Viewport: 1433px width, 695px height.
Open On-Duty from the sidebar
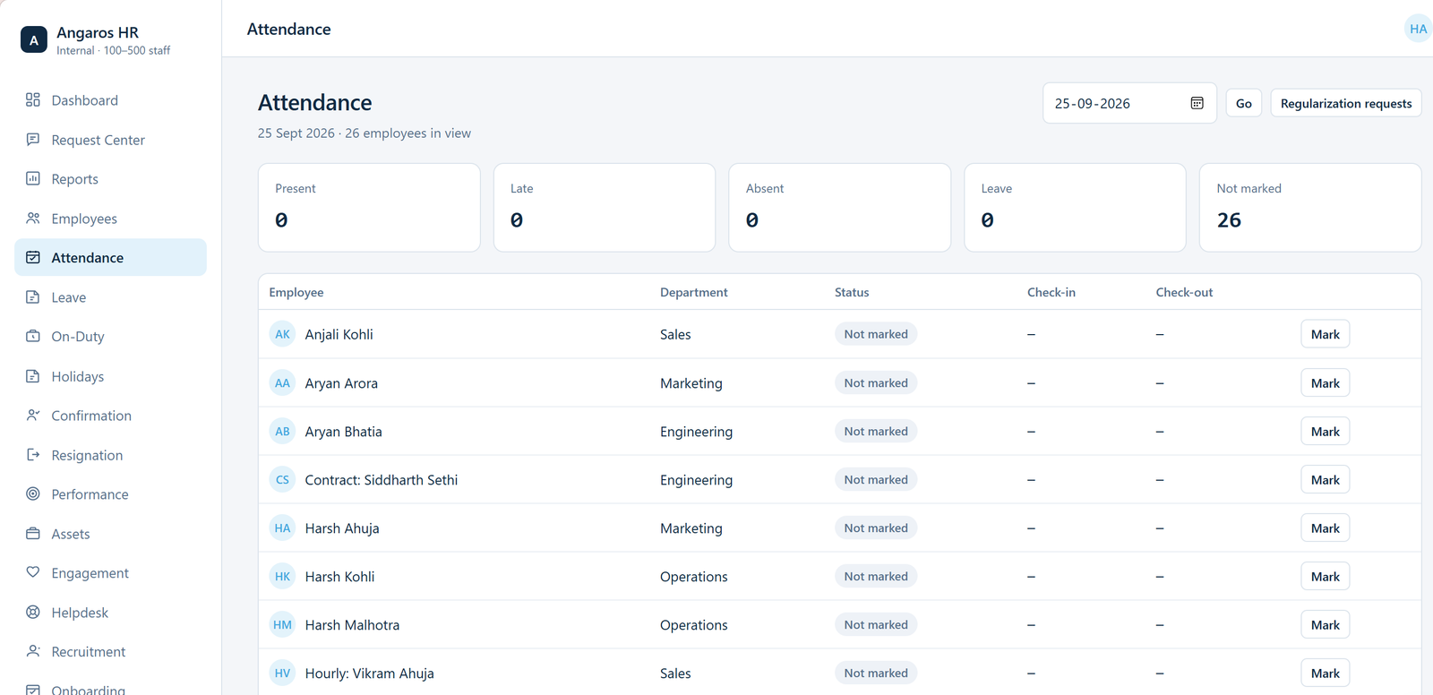[110, 337]
